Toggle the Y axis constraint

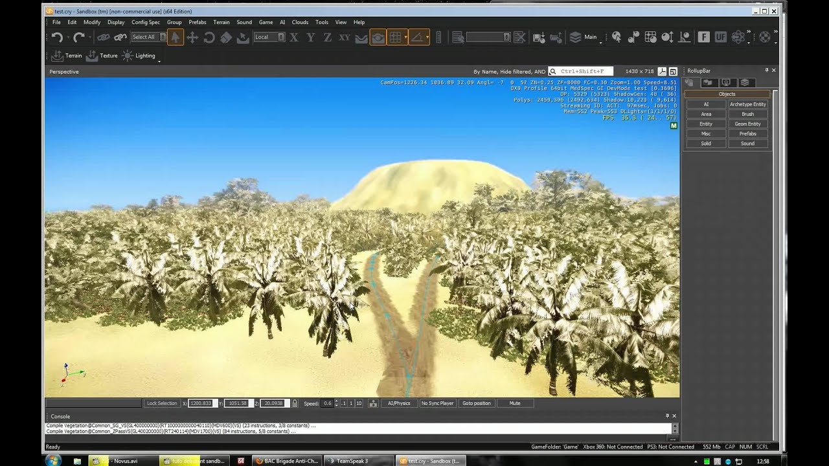(311, 38)
